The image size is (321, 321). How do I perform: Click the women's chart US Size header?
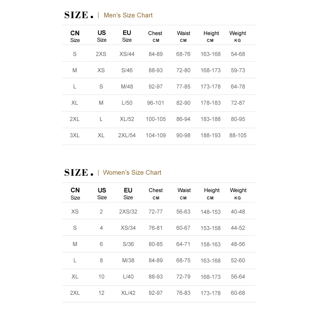click(102, 193)
